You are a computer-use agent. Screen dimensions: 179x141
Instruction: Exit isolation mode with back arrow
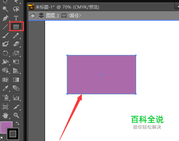(x=33, y=16)
